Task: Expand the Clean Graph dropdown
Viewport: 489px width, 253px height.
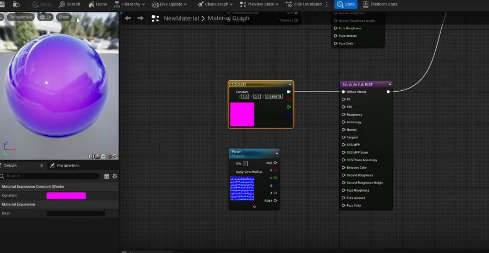Action: [215, 4]
